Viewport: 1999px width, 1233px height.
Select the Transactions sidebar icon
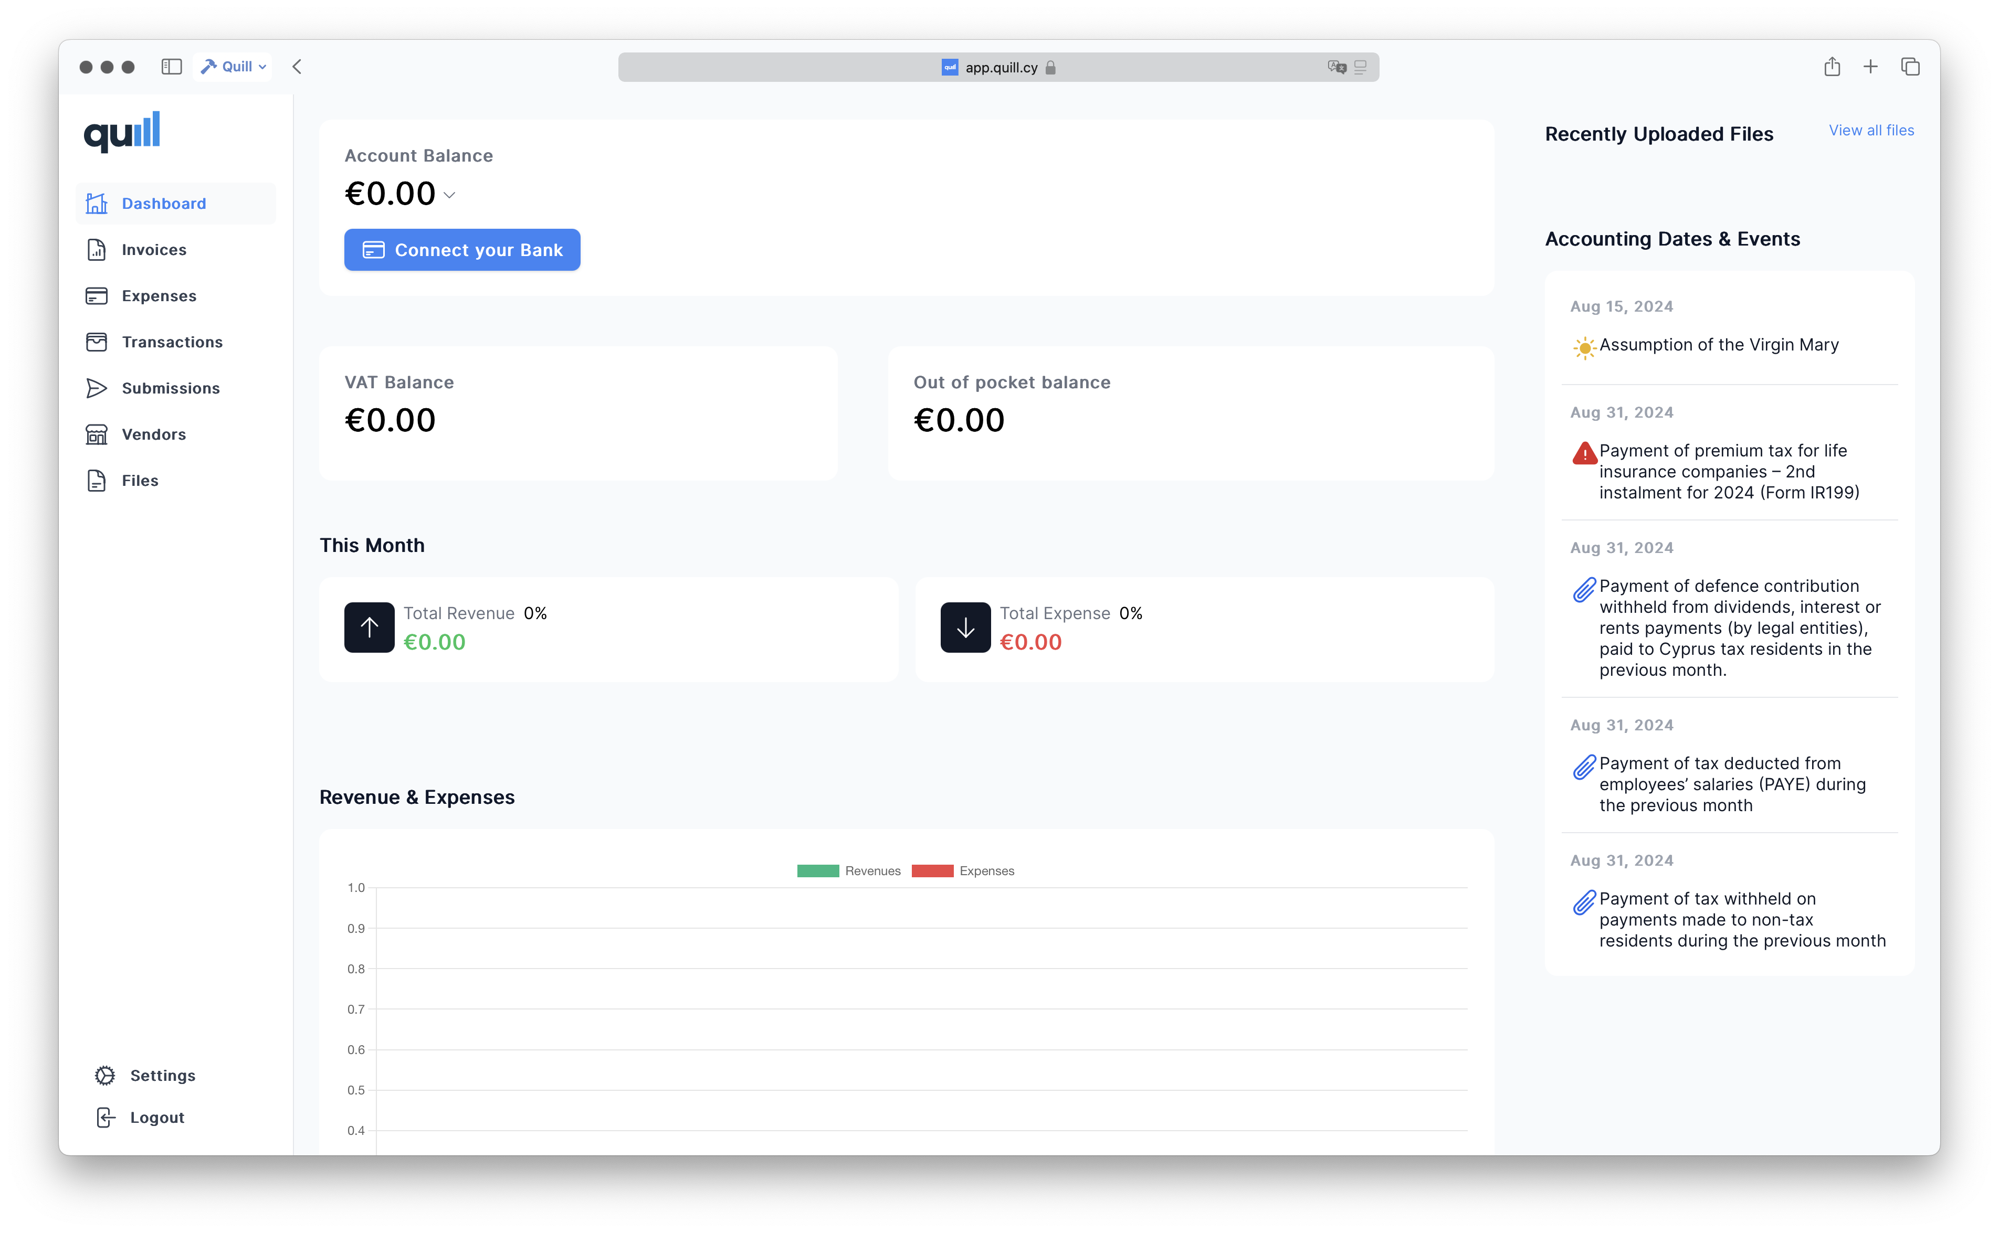click(x=96, y=342)
